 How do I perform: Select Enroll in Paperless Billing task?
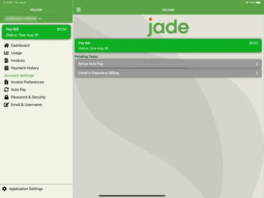(168, 73)
